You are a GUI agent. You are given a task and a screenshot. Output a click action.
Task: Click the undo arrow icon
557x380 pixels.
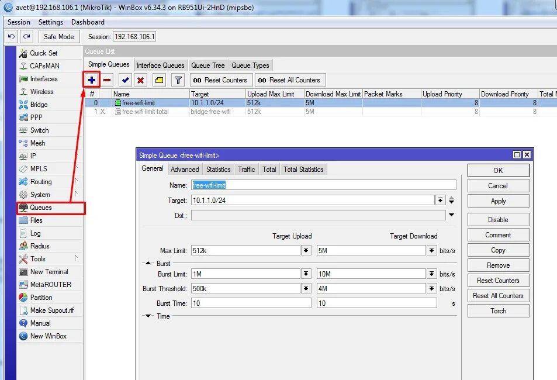click(x=11, y=36)
